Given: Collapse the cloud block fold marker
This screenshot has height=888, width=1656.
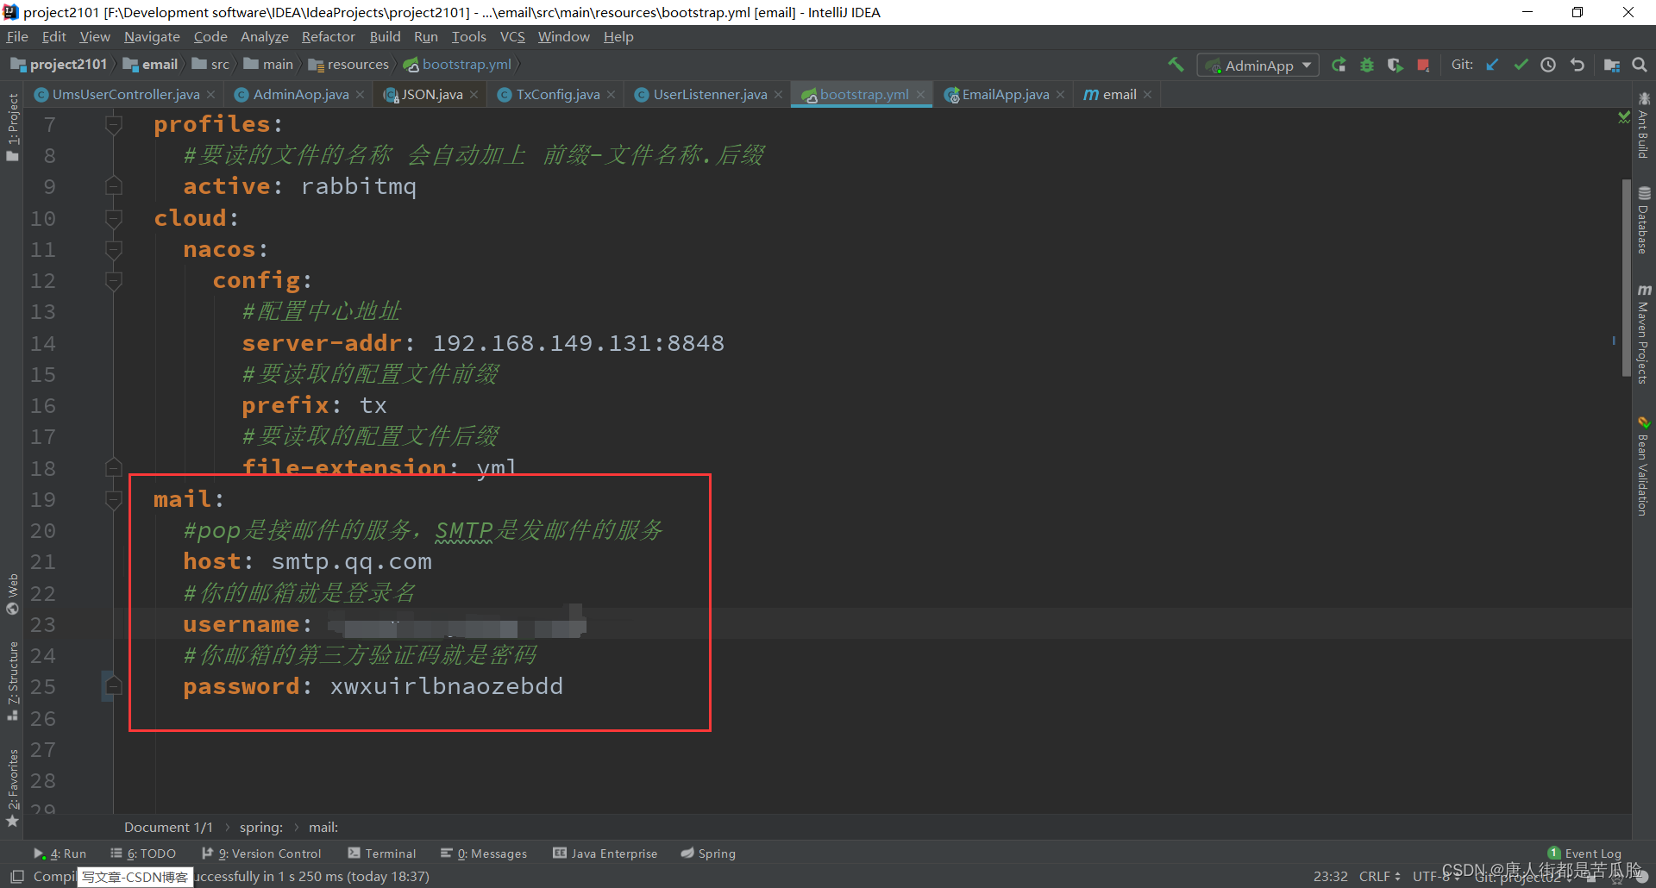Looking at the screenshot, I should click(x=113, y=218).
